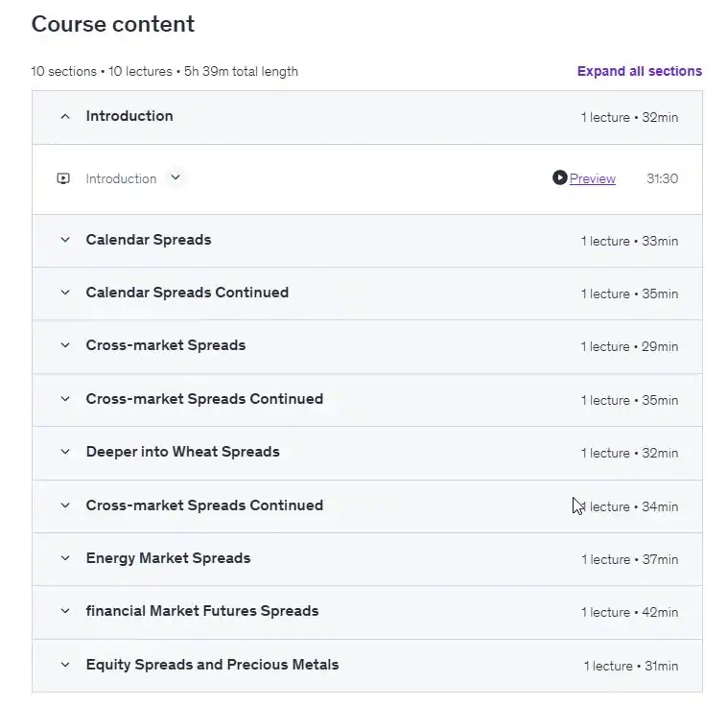Expand the Cross-market Spreads chevron
The width and height of the screenshot is (727, 705).
click(65, 345)
